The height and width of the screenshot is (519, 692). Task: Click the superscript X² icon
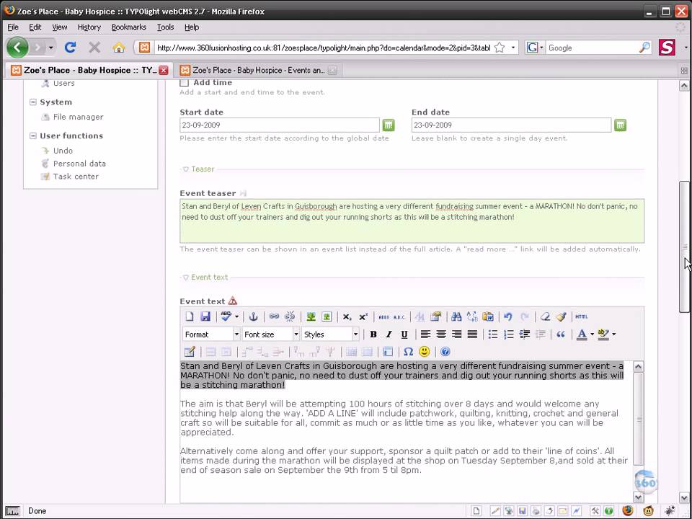point(363,317)
